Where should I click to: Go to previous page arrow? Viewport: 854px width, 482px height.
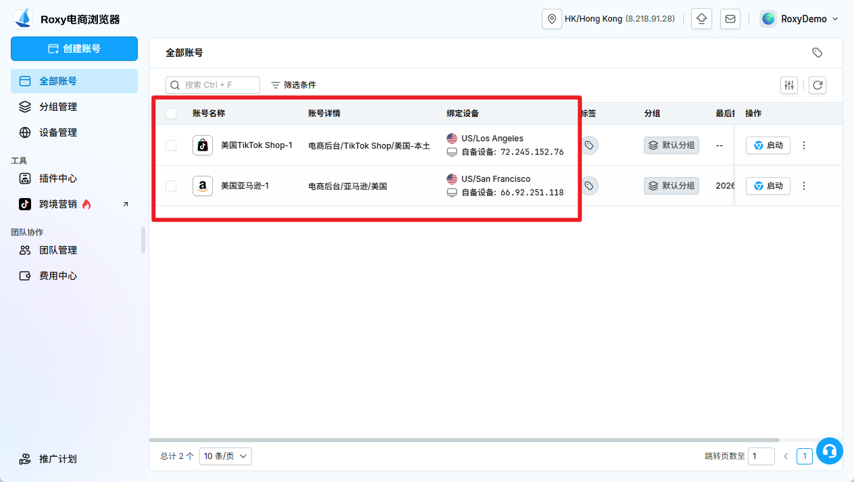[x=786, y=456]
